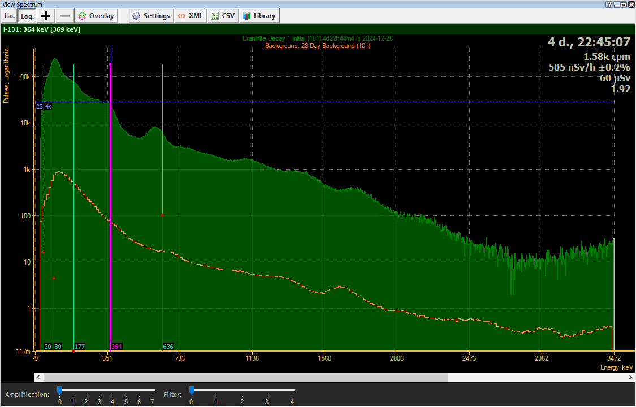Select the 636 keV marker label
The width and height of the screenshot is (636, 407).
click(168, 347)
